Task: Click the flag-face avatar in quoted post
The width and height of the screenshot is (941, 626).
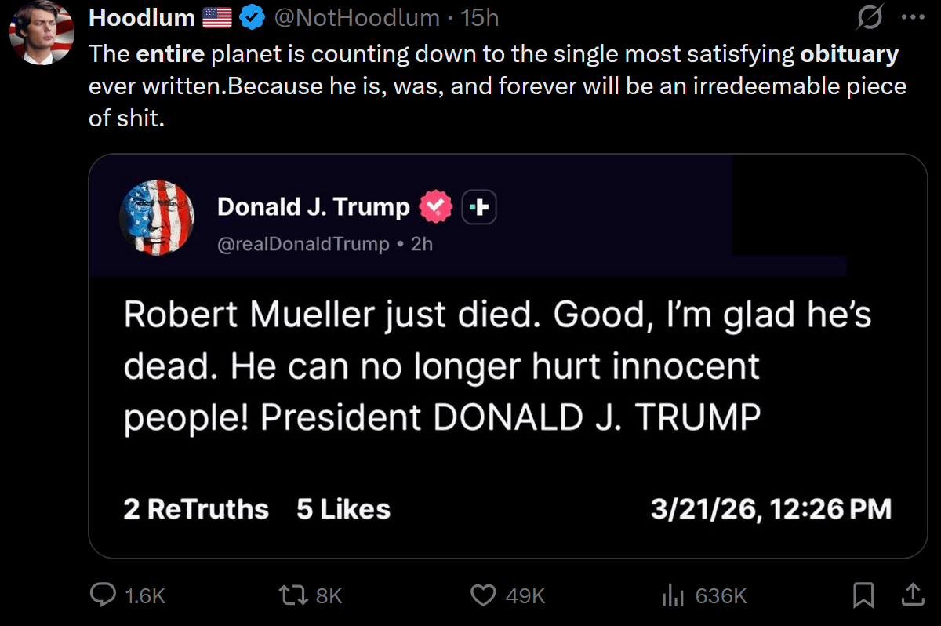Action: (157, 217)
